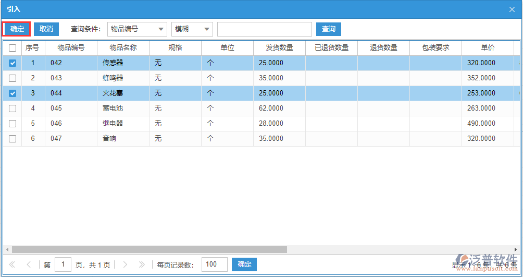
Task: Click item name 蜂鸣器
Action: tap(113, 78)
